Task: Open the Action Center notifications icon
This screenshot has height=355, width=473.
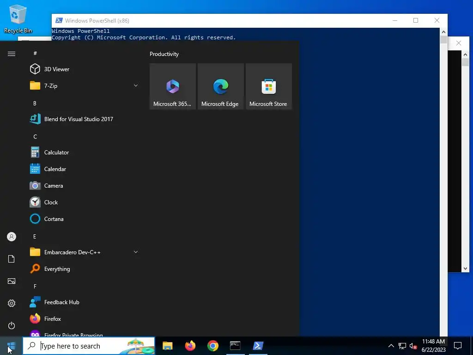Action: pyautogui.click(x=458, y=346)
